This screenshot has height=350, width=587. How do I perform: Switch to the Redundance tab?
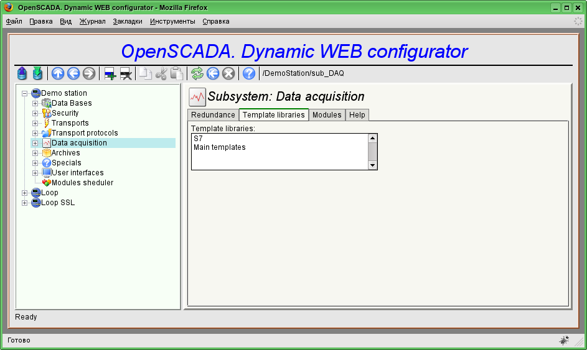[x=213, y=115]
